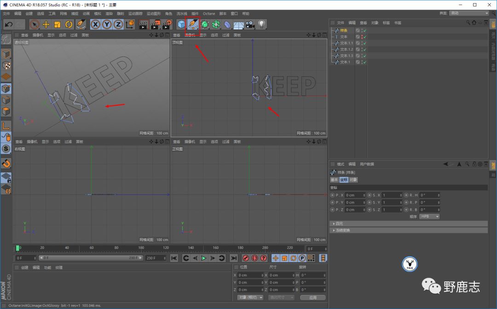Viewport: 497px width, 309px height.
Task: Click the Camera object icon
Action: point(250,24)
